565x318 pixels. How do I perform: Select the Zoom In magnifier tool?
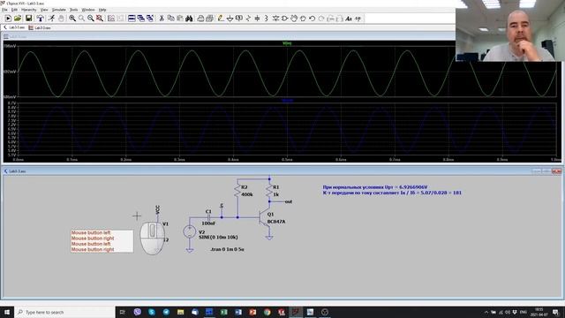pos(72,19)
